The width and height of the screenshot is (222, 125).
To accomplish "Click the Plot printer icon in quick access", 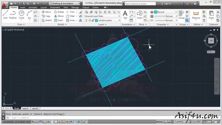I will click(x=34, y=3).
